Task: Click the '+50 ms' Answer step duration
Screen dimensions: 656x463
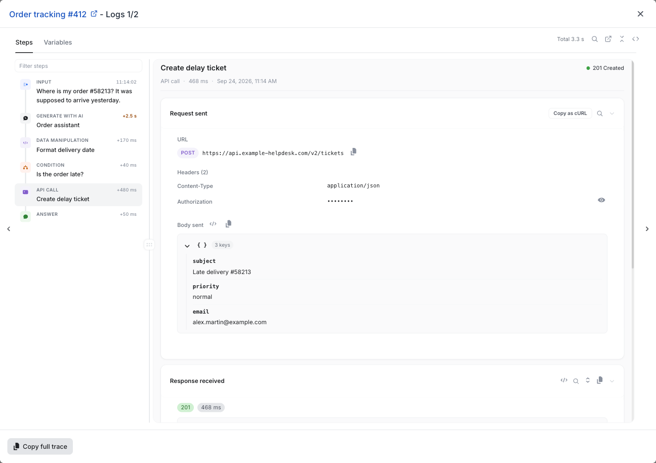Action: coord(128,214)
